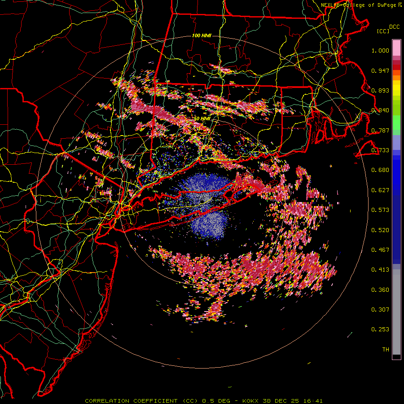Click the 0.627 legend value
404x404 pixels.
click(x=380, y=190)
